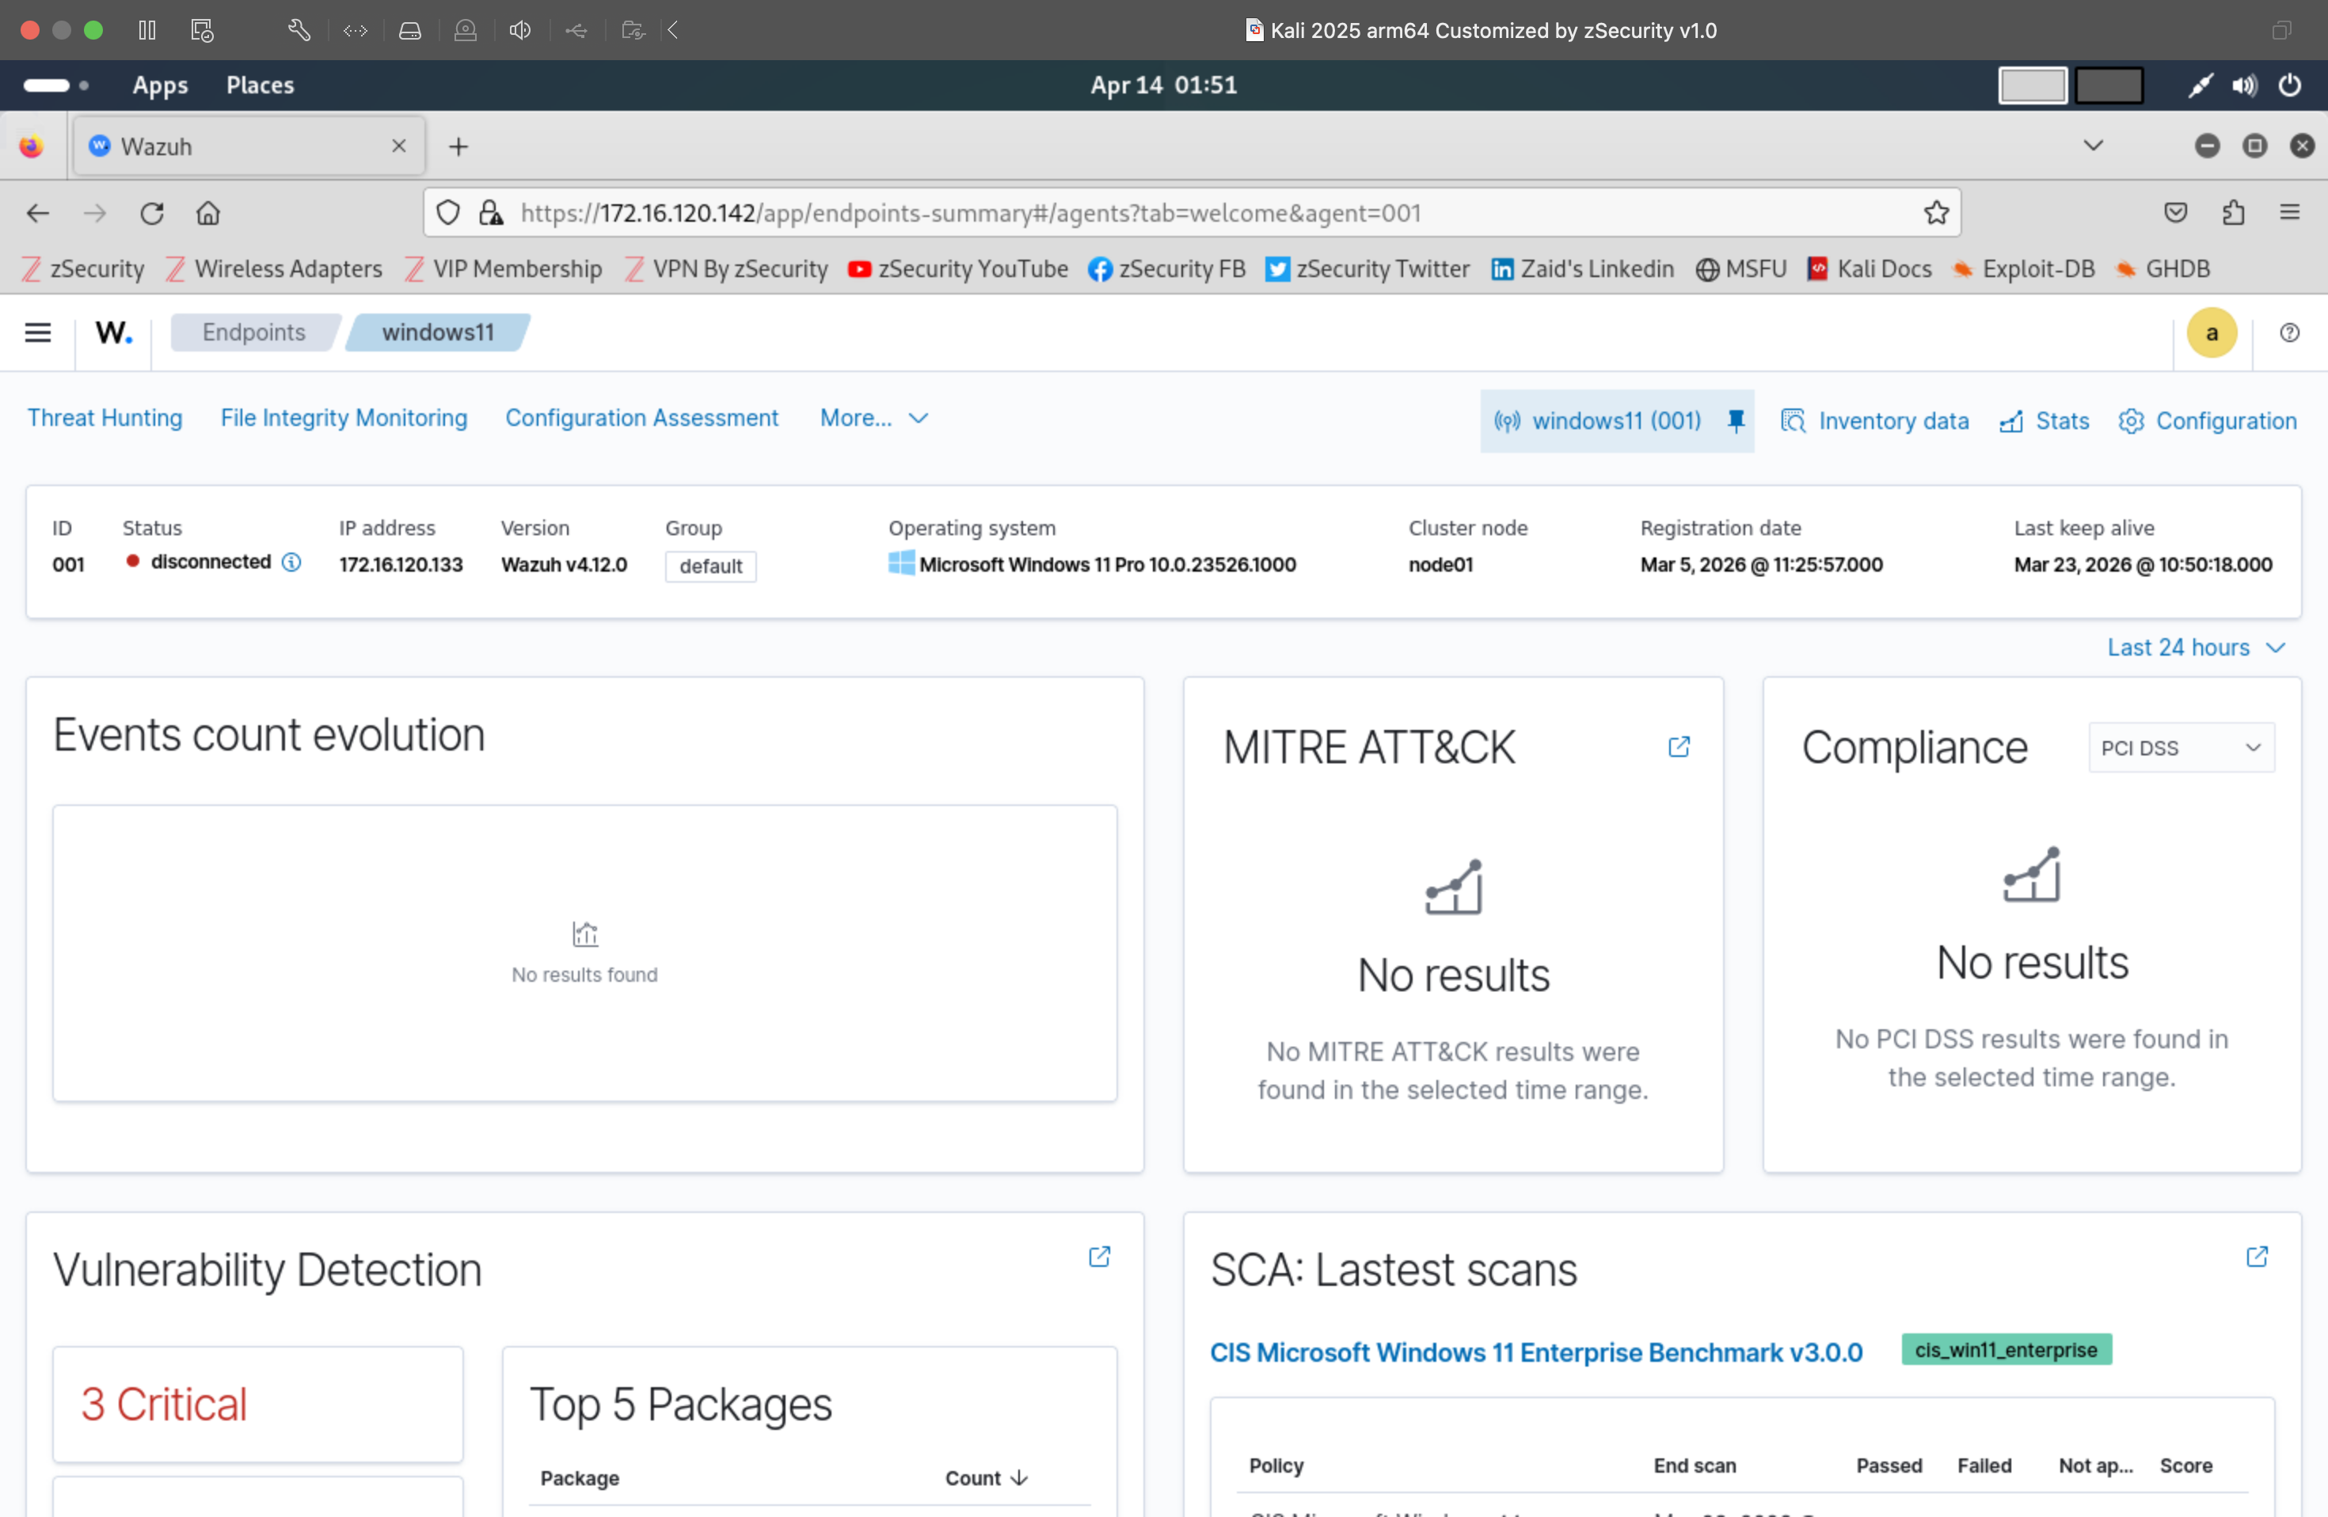2328x1517 pixels.
Task: Click the pin icon next to windows11 (001)
Action: [x=1736, y=420]
